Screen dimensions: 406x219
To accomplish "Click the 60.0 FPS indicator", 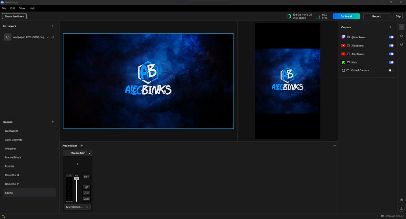I will click(x=322, y=16).
